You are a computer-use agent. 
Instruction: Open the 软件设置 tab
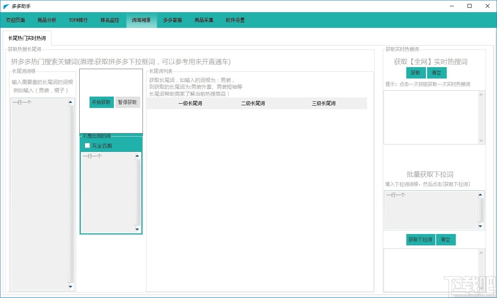(x=236, y=20)
